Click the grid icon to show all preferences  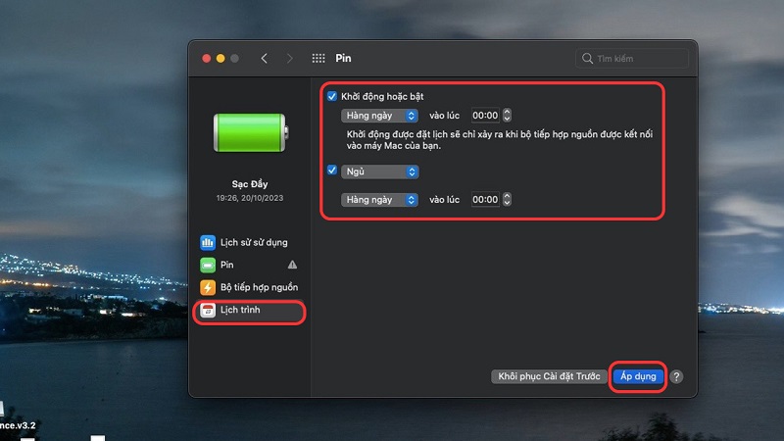coord(318,59)
